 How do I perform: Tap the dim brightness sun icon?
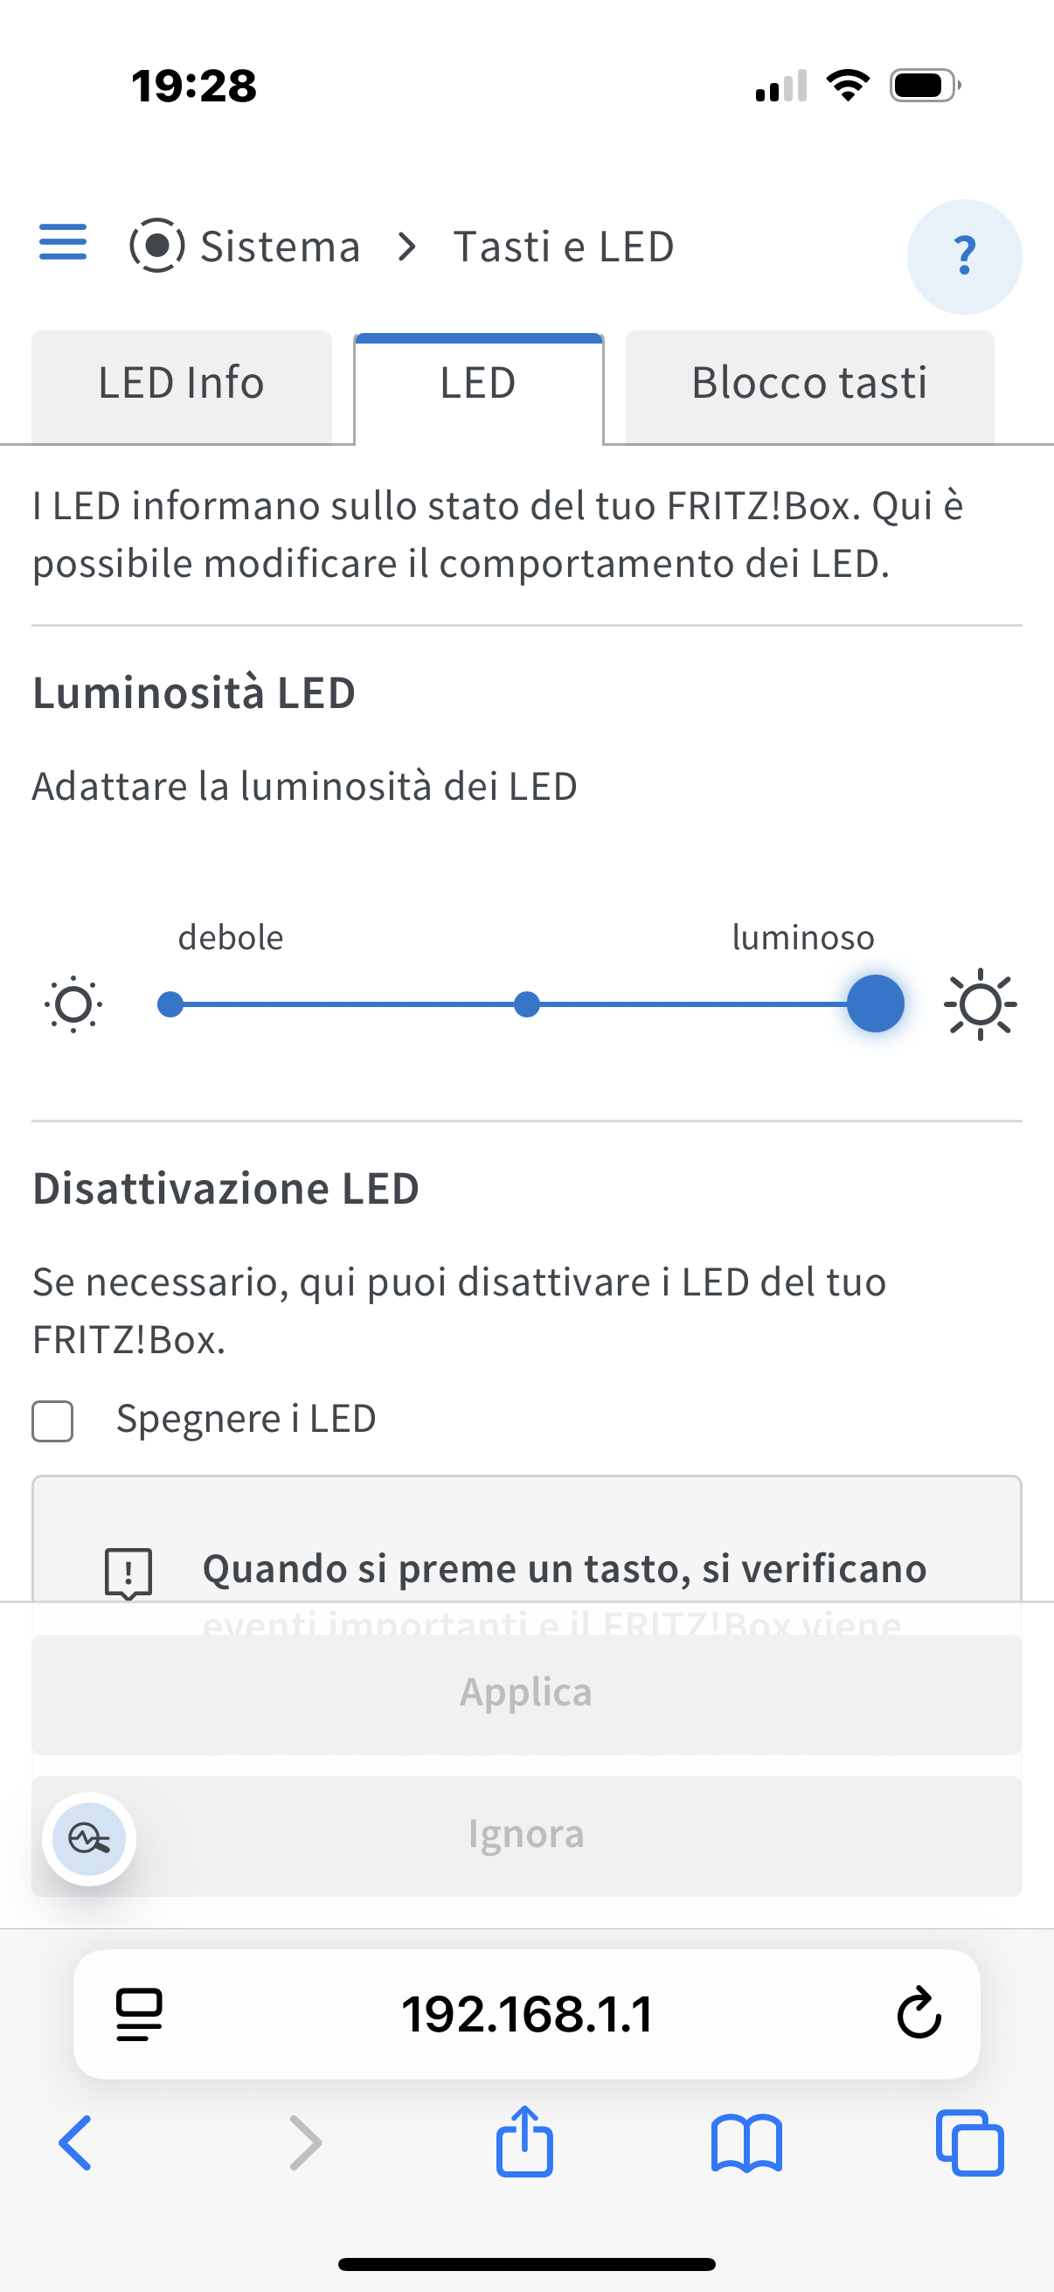click(73, 1005)
